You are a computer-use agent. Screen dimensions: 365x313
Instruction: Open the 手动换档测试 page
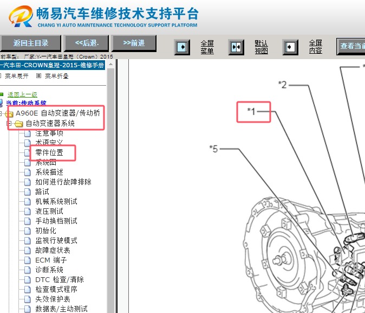56,221
